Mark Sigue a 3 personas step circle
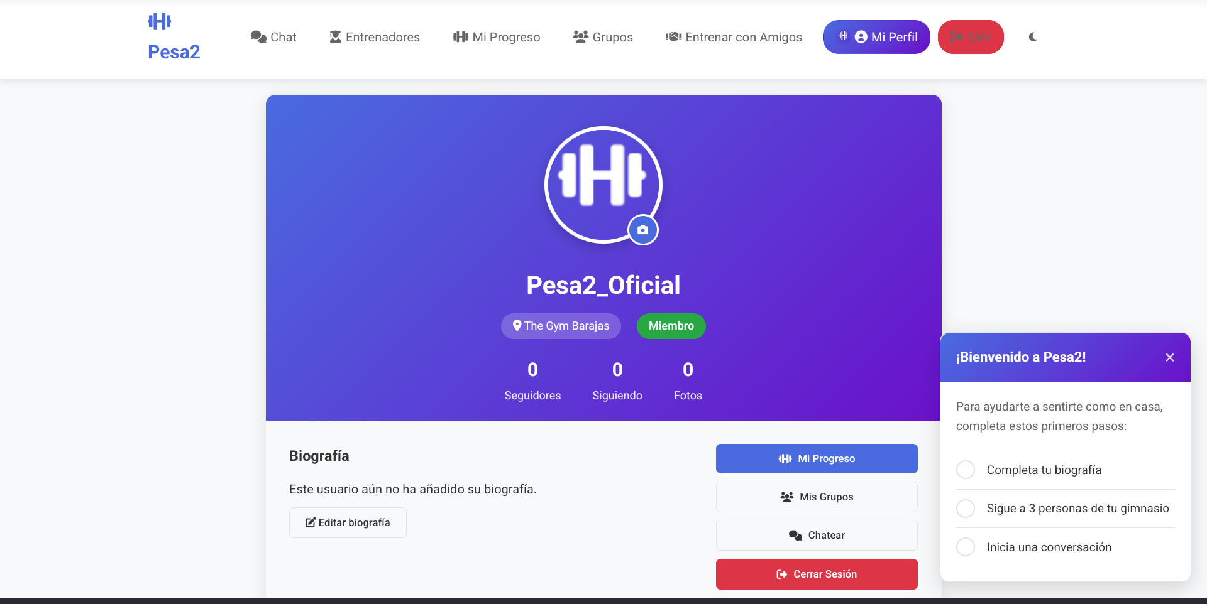The image size is (1207, 604). pos(966,508)
